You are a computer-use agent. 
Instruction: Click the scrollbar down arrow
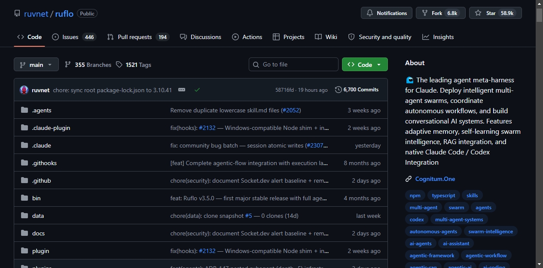coord(540,265)
